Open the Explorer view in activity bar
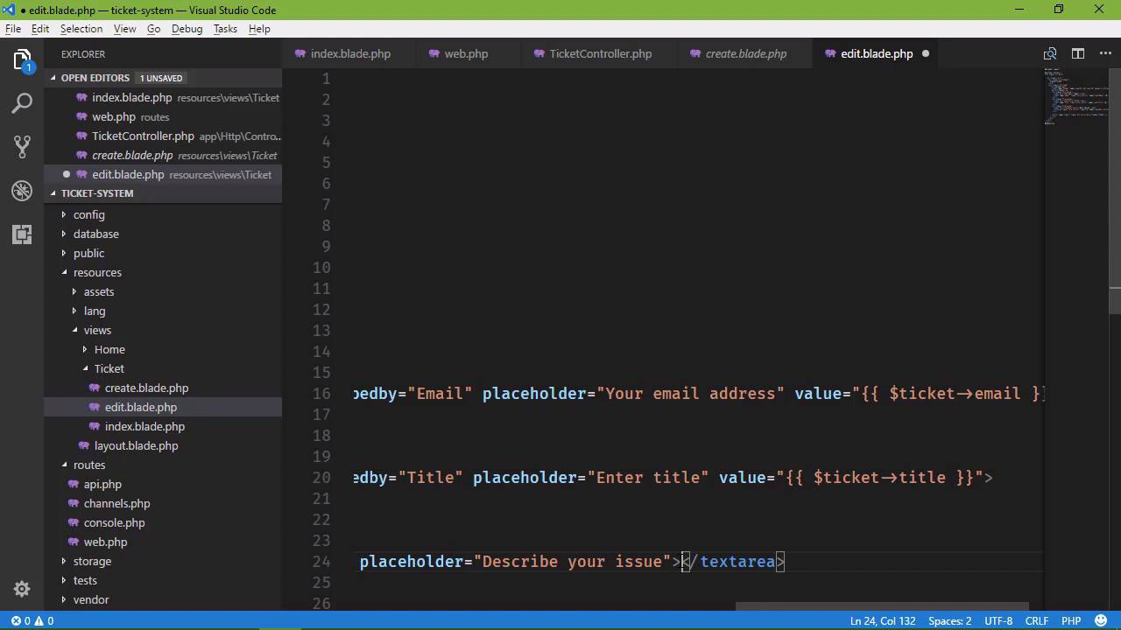This screenshot has width=1121, height=630. coord(22,59)
